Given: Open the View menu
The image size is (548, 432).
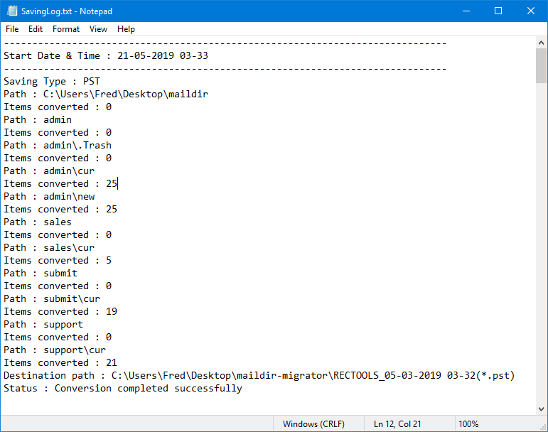Looking at the screenshot, I should (98, 29).
